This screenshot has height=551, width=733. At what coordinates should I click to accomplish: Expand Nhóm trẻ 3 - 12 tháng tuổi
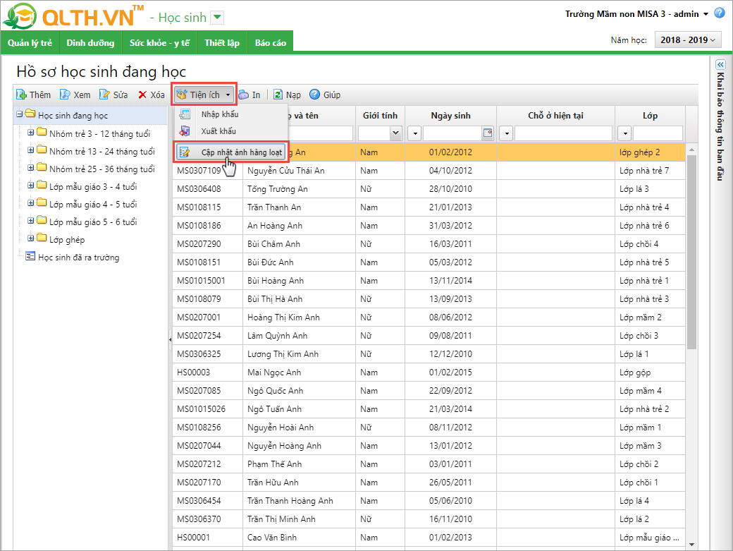[30, 133]
